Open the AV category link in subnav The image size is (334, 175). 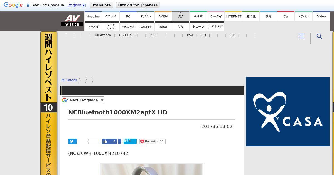153,35
